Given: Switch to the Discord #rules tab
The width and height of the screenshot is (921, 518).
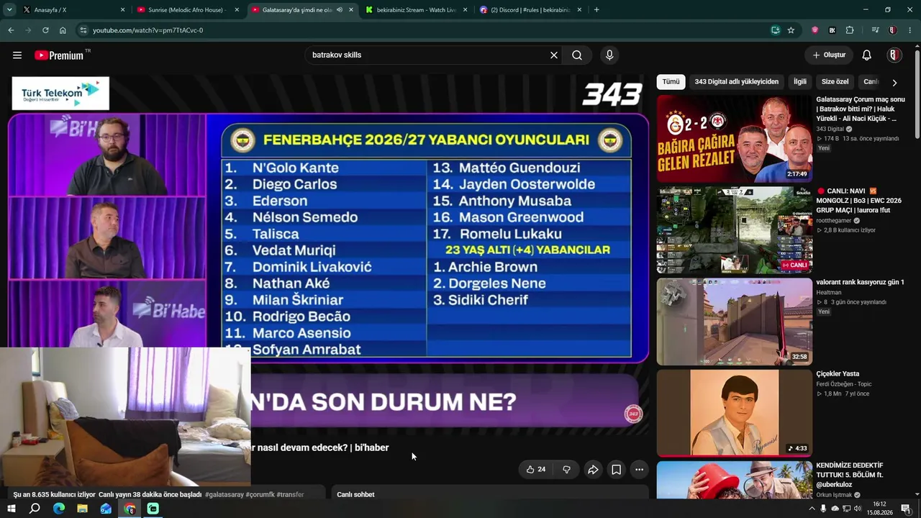Looking at the screenshot, I should [x=530, y=10].
